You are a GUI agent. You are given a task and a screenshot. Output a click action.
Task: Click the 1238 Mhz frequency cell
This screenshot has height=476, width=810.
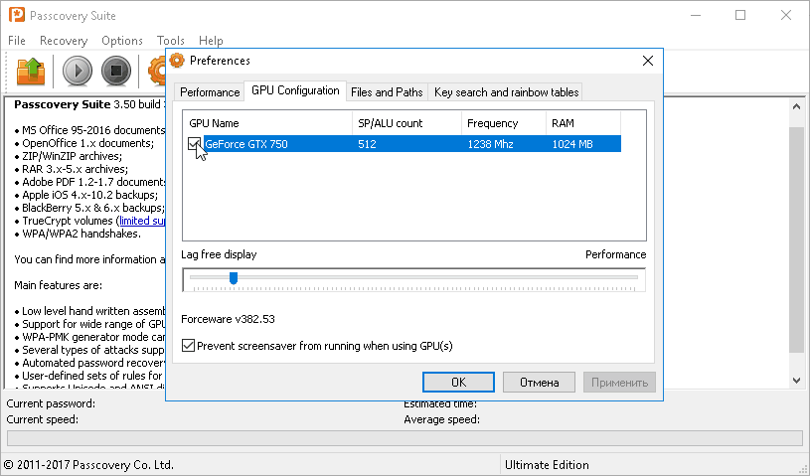[490, 144]
